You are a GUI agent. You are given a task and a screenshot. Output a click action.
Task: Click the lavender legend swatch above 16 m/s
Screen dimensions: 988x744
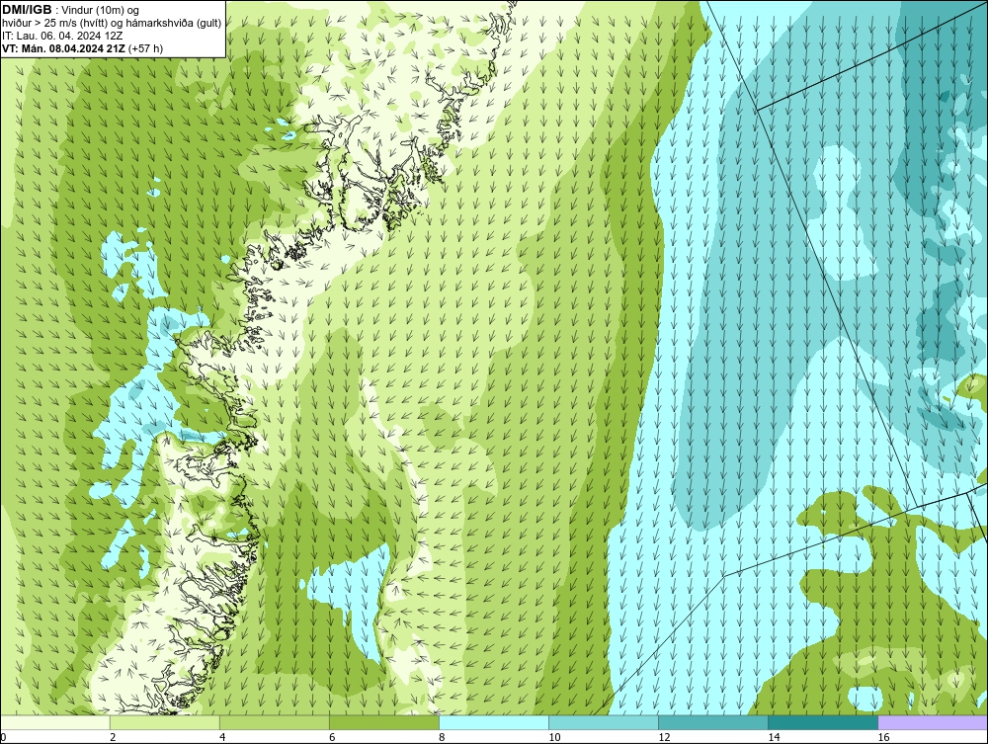tap(933, 722)
